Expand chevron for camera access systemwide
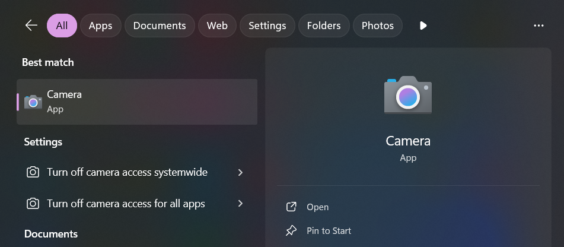 click(x=241, y=172)
